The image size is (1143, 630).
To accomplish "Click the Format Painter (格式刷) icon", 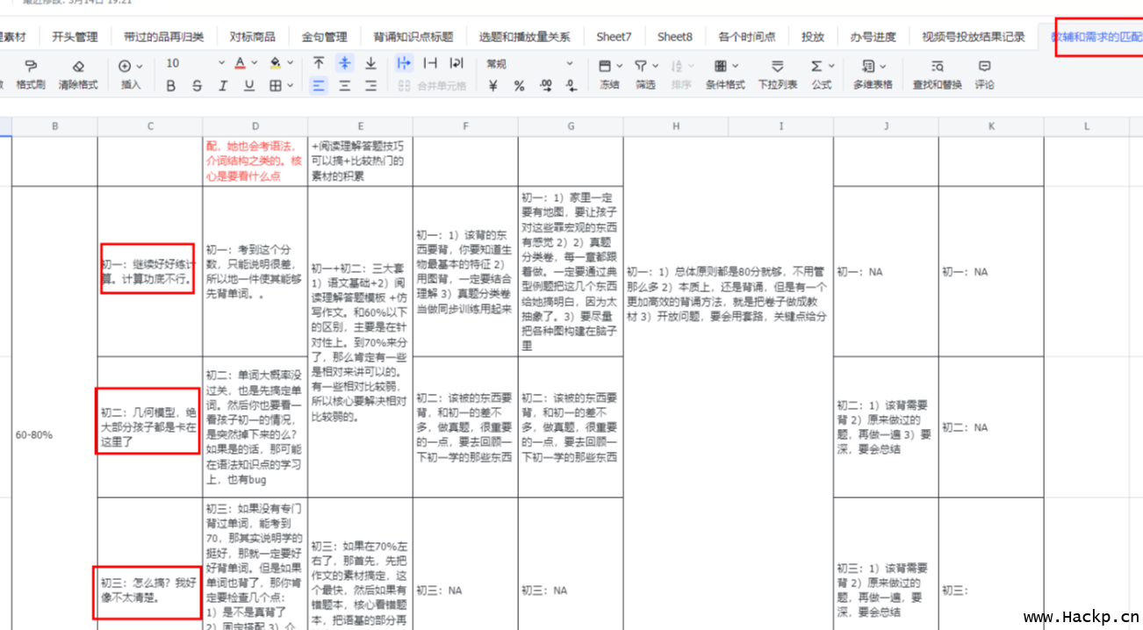I will (x=31, y=67).
